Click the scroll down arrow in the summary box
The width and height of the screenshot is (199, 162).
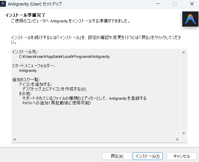coord(184,133)
